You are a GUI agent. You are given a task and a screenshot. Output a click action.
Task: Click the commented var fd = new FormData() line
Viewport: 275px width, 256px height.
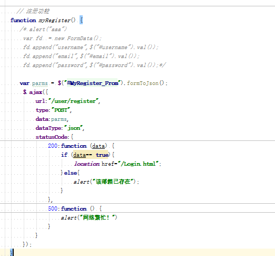click(x=62, y=39)
